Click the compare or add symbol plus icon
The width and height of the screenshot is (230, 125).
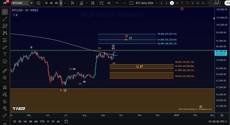click(39, 3)
